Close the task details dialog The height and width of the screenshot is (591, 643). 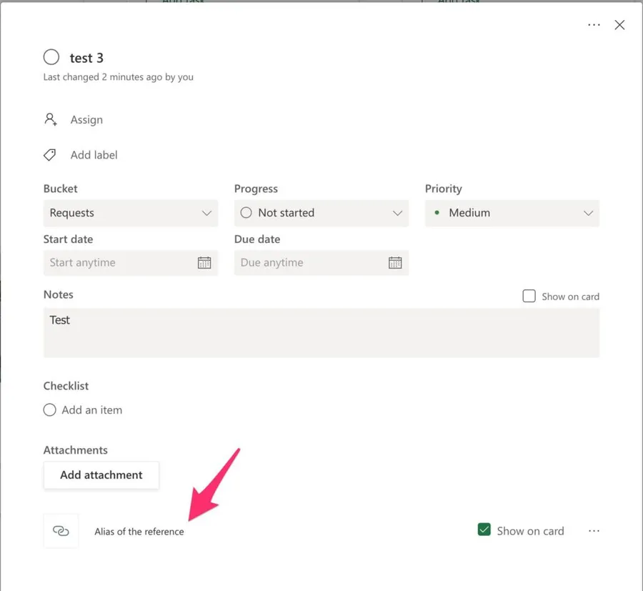pos(619,25)
